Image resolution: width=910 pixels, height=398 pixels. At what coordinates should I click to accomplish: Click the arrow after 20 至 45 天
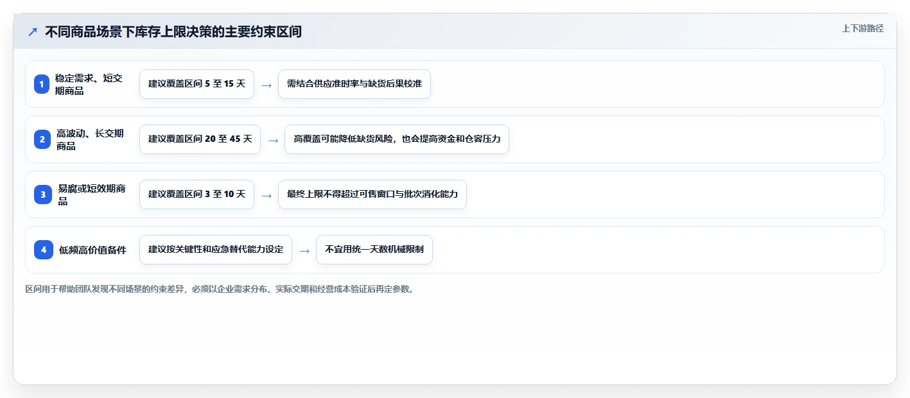pyautogui.click(x=272, y=140)
